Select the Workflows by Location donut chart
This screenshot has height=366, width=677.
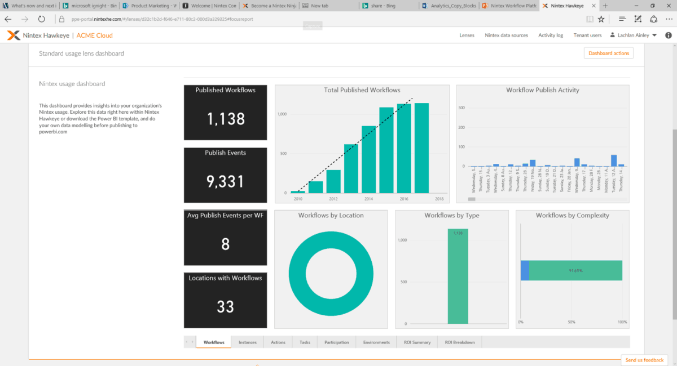[331, 273]
